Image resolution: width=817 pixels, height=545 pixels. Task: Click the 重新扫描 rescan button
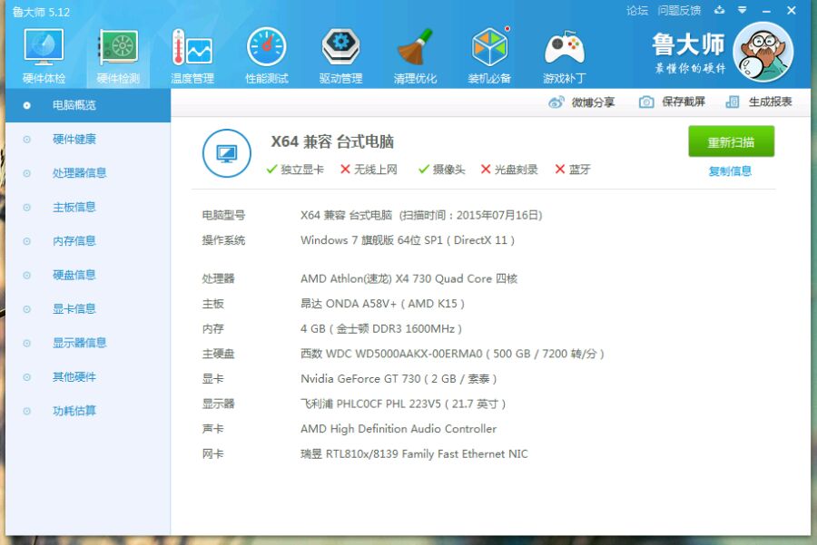(731, 141)
